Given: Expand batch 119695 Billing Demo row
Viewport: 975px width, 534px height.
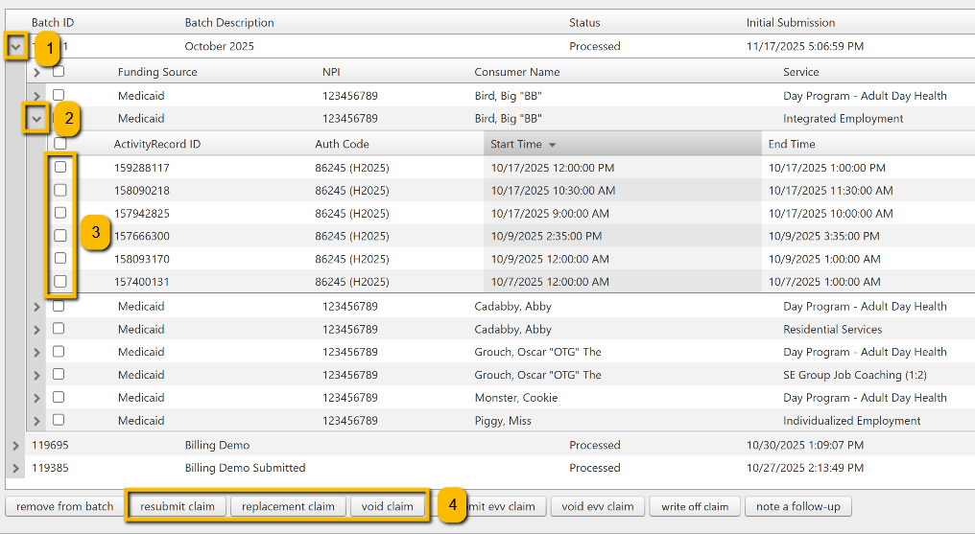Looking at the screenshot, I should point(15,445).
